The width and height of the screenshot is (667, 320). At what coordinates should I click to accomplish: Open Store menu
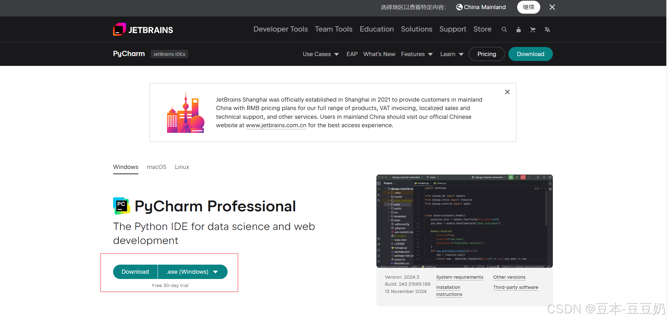tap(482, 29)
